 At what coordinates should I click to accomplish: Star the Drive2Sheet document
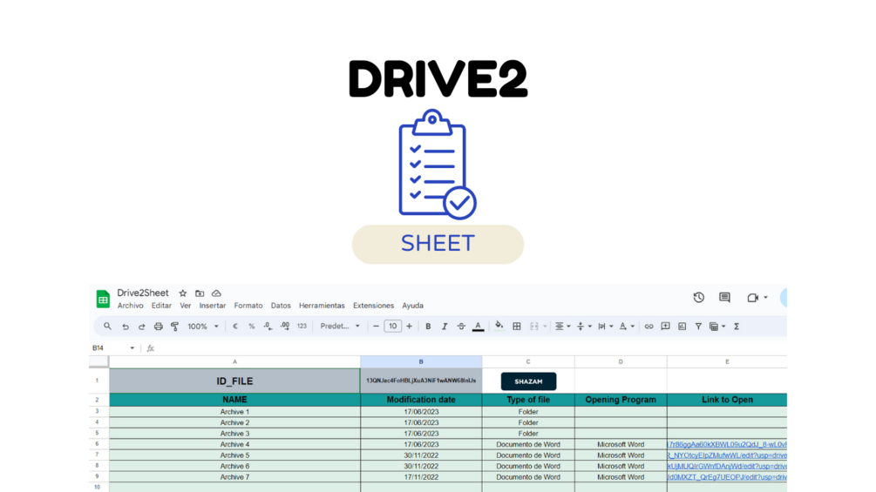pyautogui.click(x=183, y=293)
